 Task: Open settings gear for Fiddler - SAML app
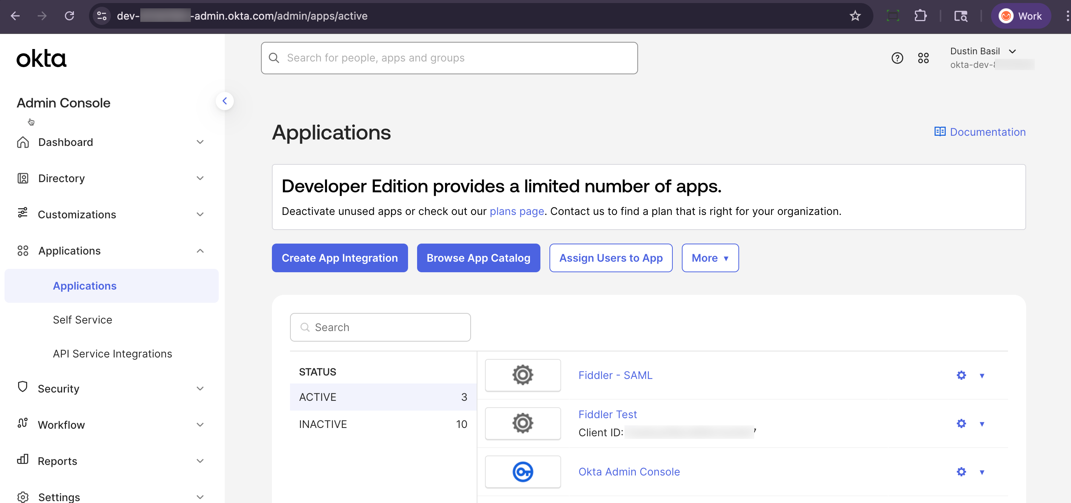[961, 375]
